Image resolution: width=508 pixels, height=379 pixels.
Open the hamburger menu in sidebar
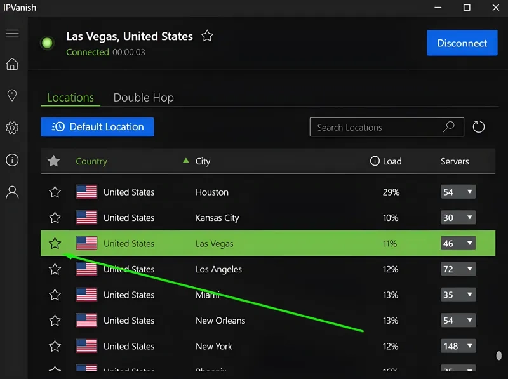point(12,34)
